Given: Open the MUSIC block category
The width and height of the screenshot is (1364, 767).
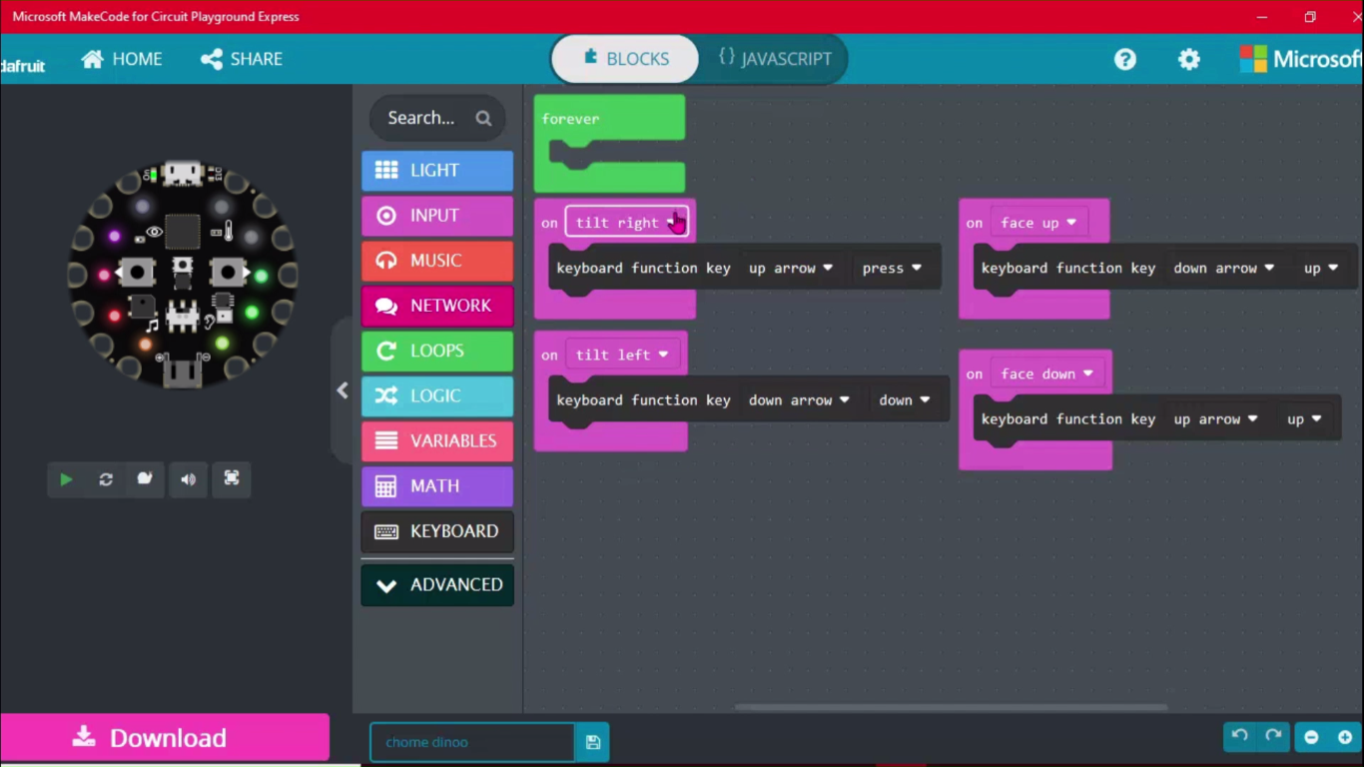Looking at the screenshot, I should pos(437,261).
